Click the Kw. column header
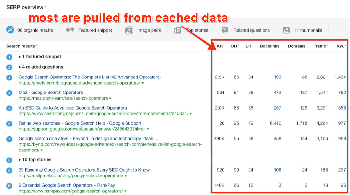The height and width of the screenshot is (195, 350). [x=340, y=46]
